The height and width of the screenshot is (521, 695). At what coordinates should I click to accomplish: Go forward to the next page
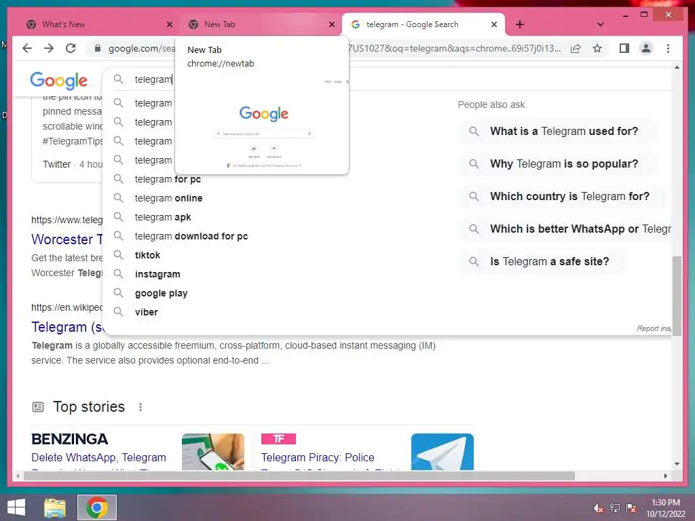coord(49,48)
